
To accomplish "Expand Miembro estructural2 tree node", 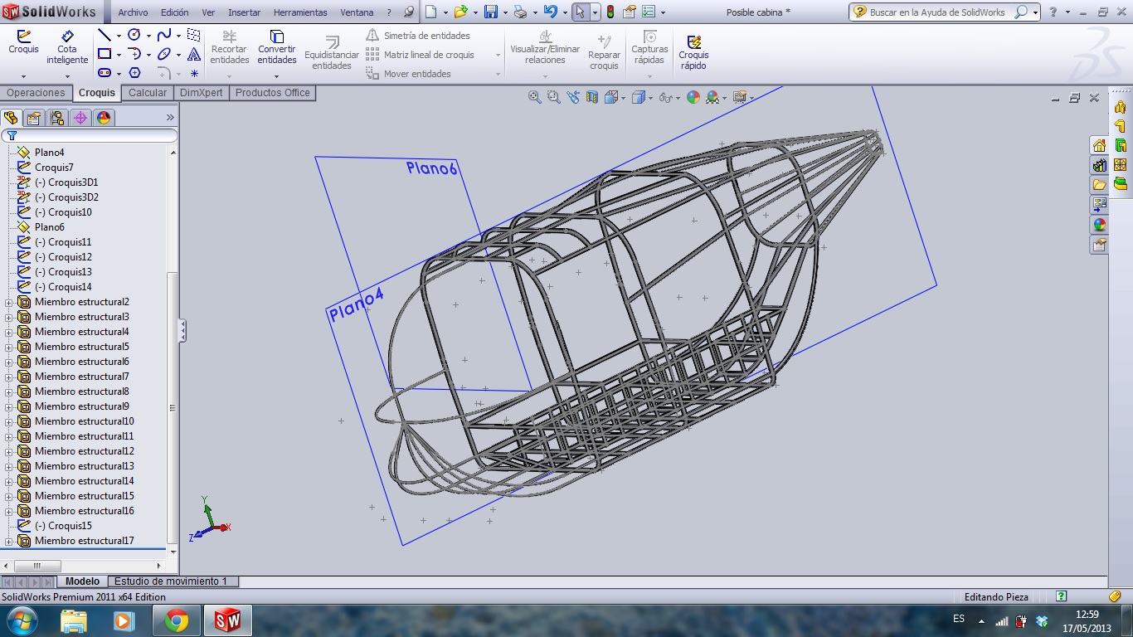I will (9, 302).
